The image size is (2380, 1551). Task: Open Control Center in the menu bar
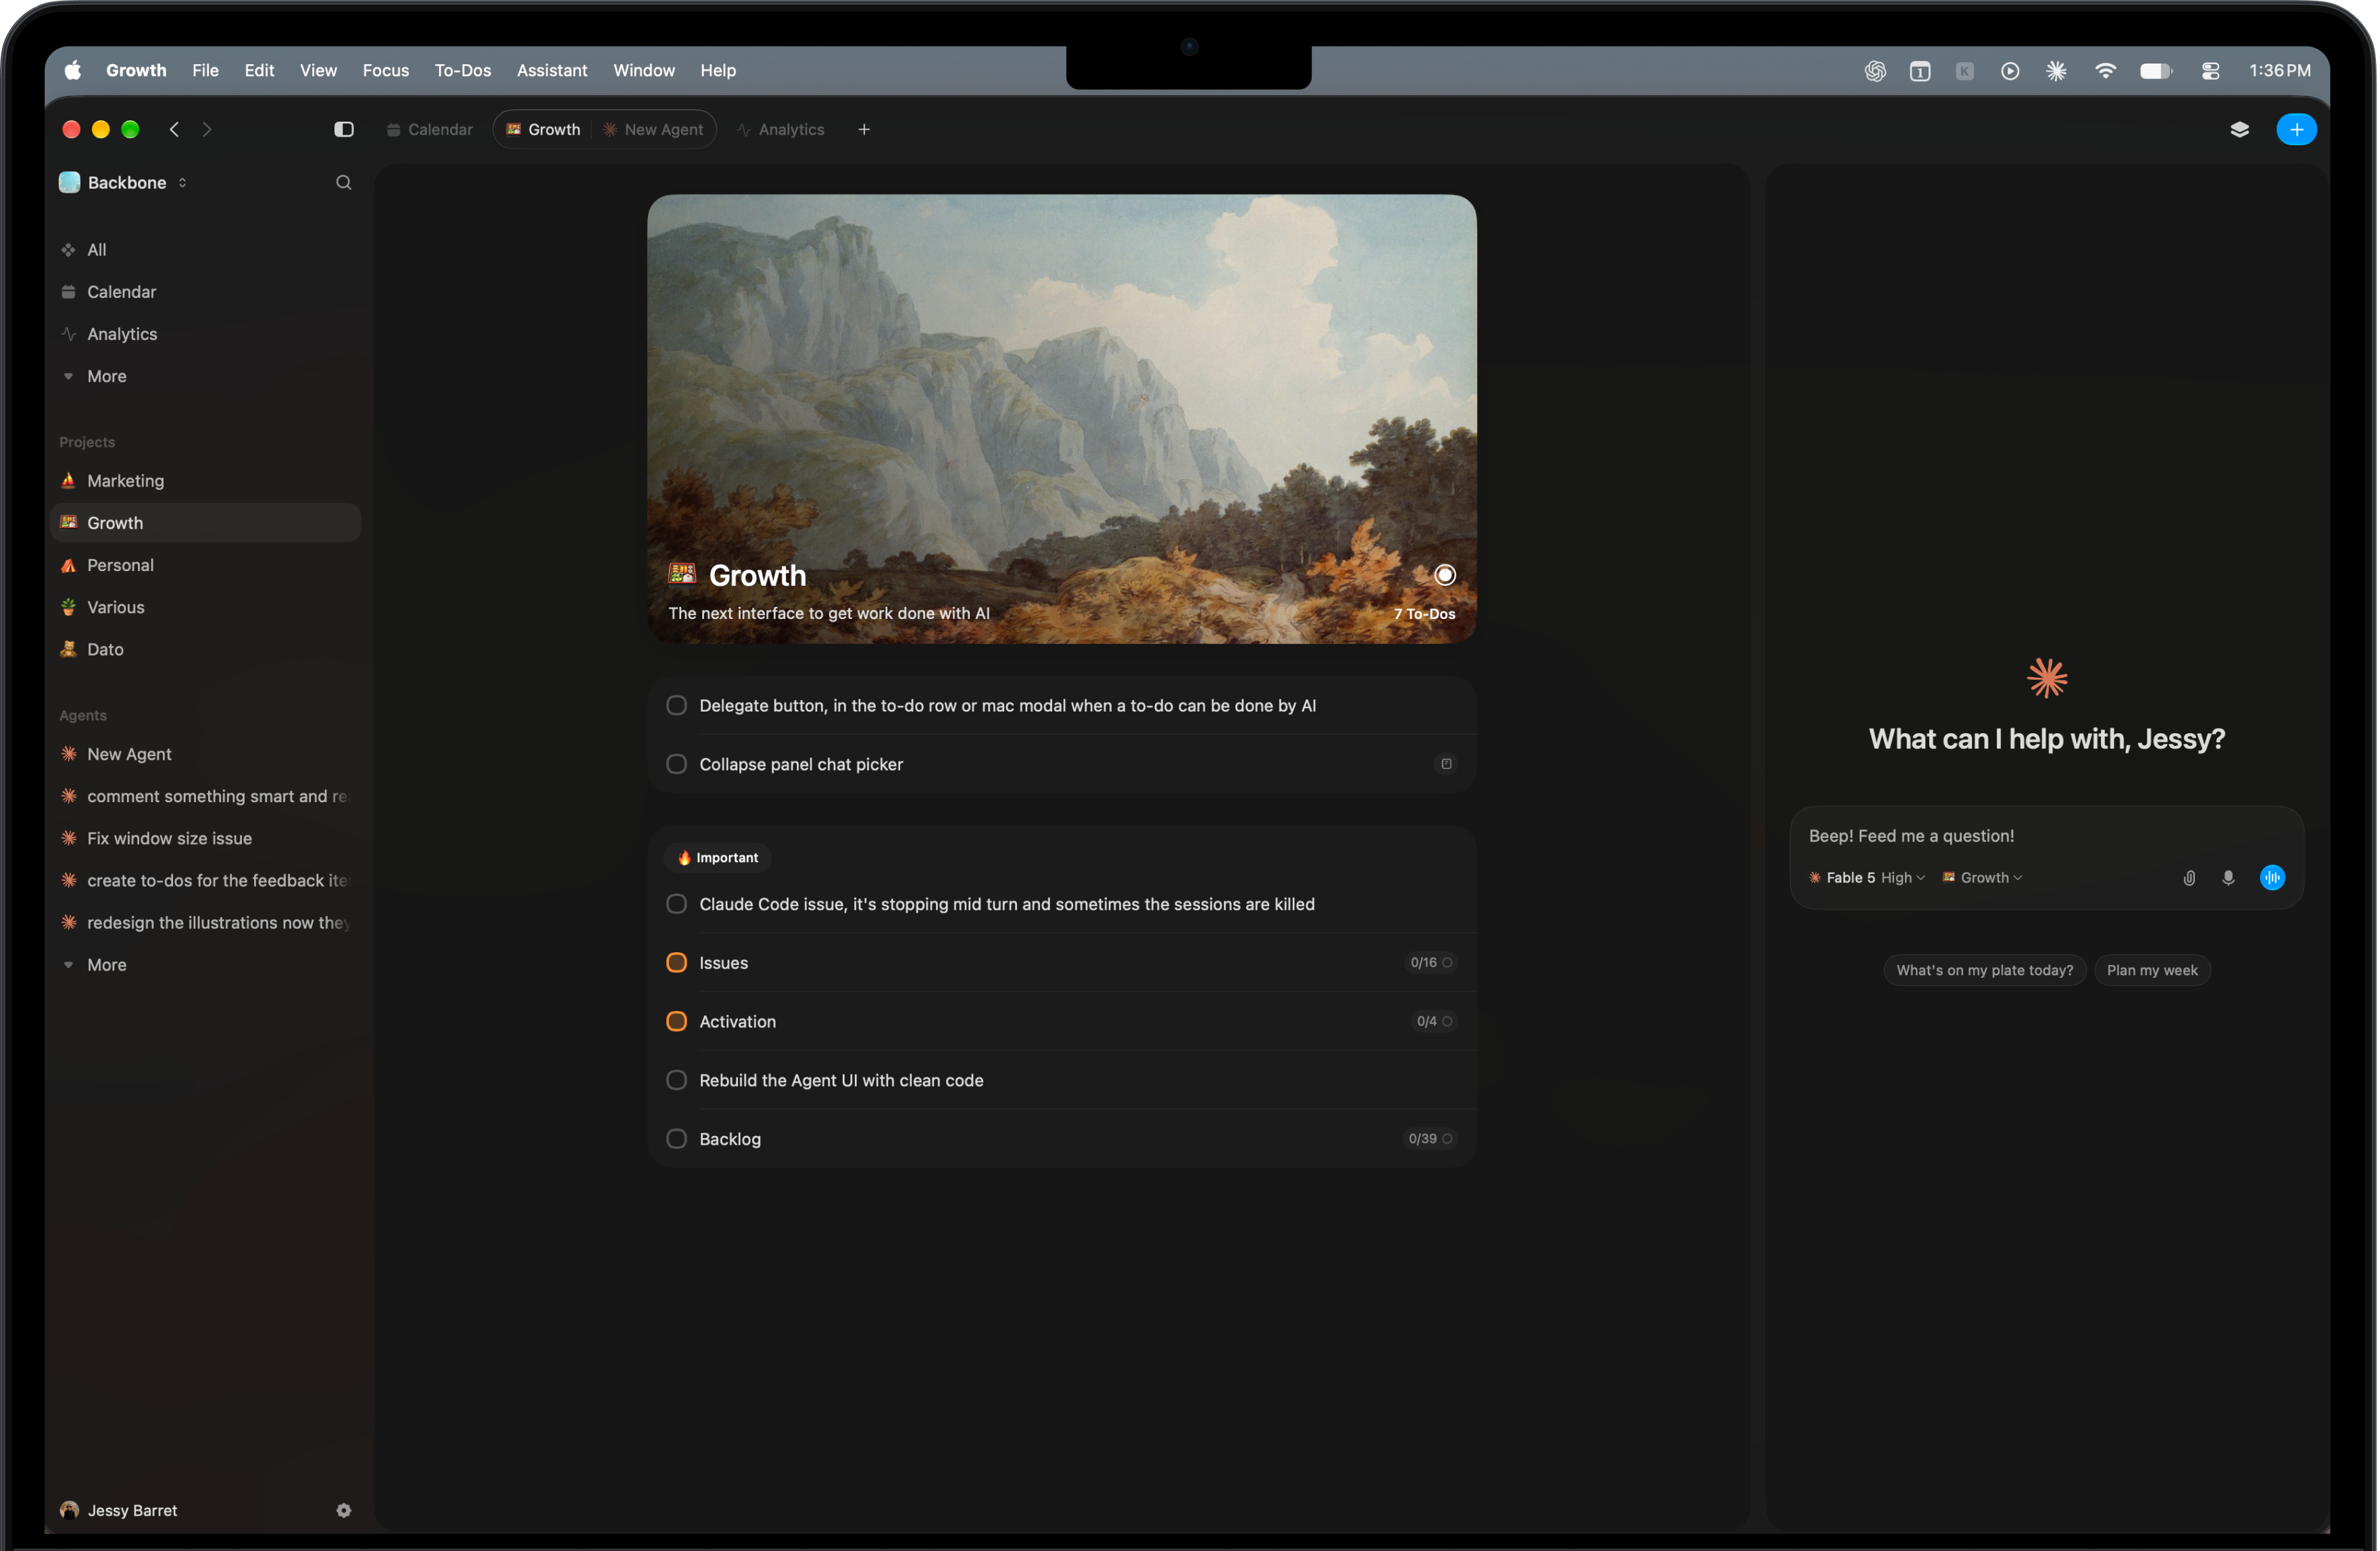pos(2211,71)
